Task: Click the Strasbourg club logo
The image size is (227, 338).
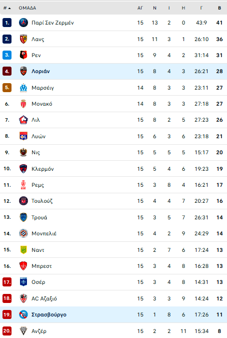Action: tap(23, 315)
